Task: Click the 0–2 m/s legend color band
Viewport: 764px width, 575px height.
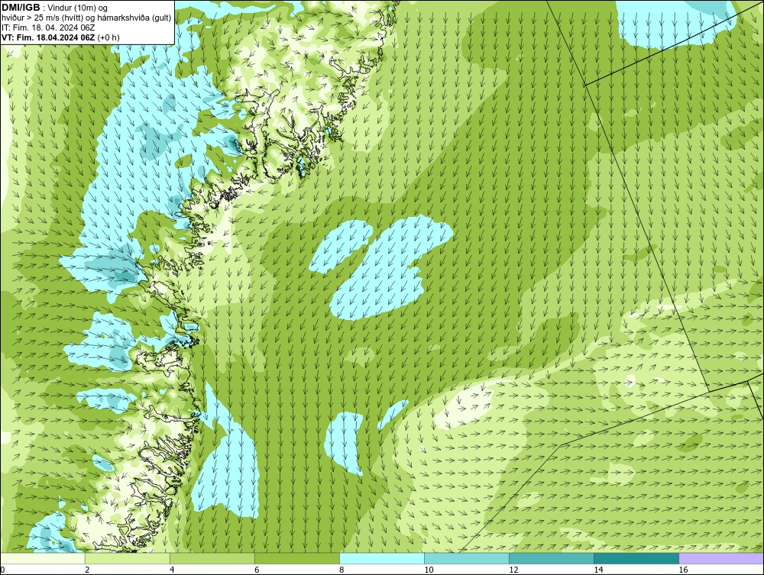Action: [x=43, y=558]
